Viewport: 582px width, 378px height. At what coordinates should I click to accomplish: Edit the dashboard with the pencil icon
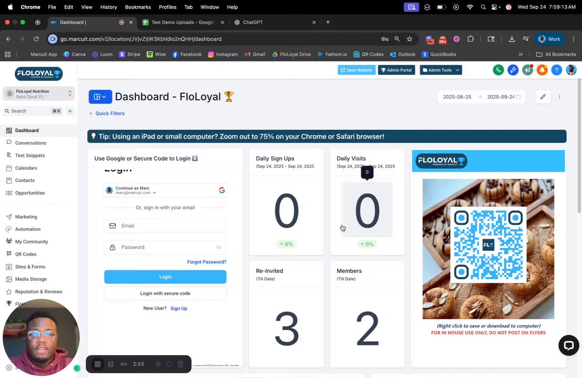[x=543, y=97]
